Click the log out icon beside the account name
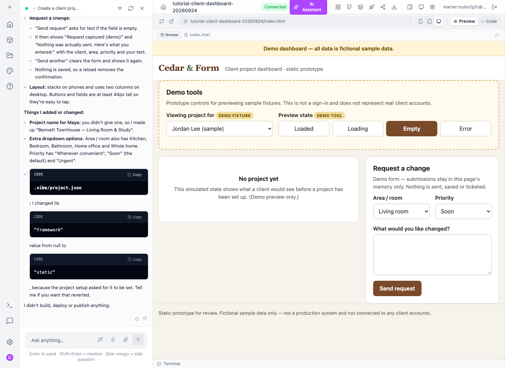This screenshot has height=368, width=505. pyautogui.click(x=494, y=7)
